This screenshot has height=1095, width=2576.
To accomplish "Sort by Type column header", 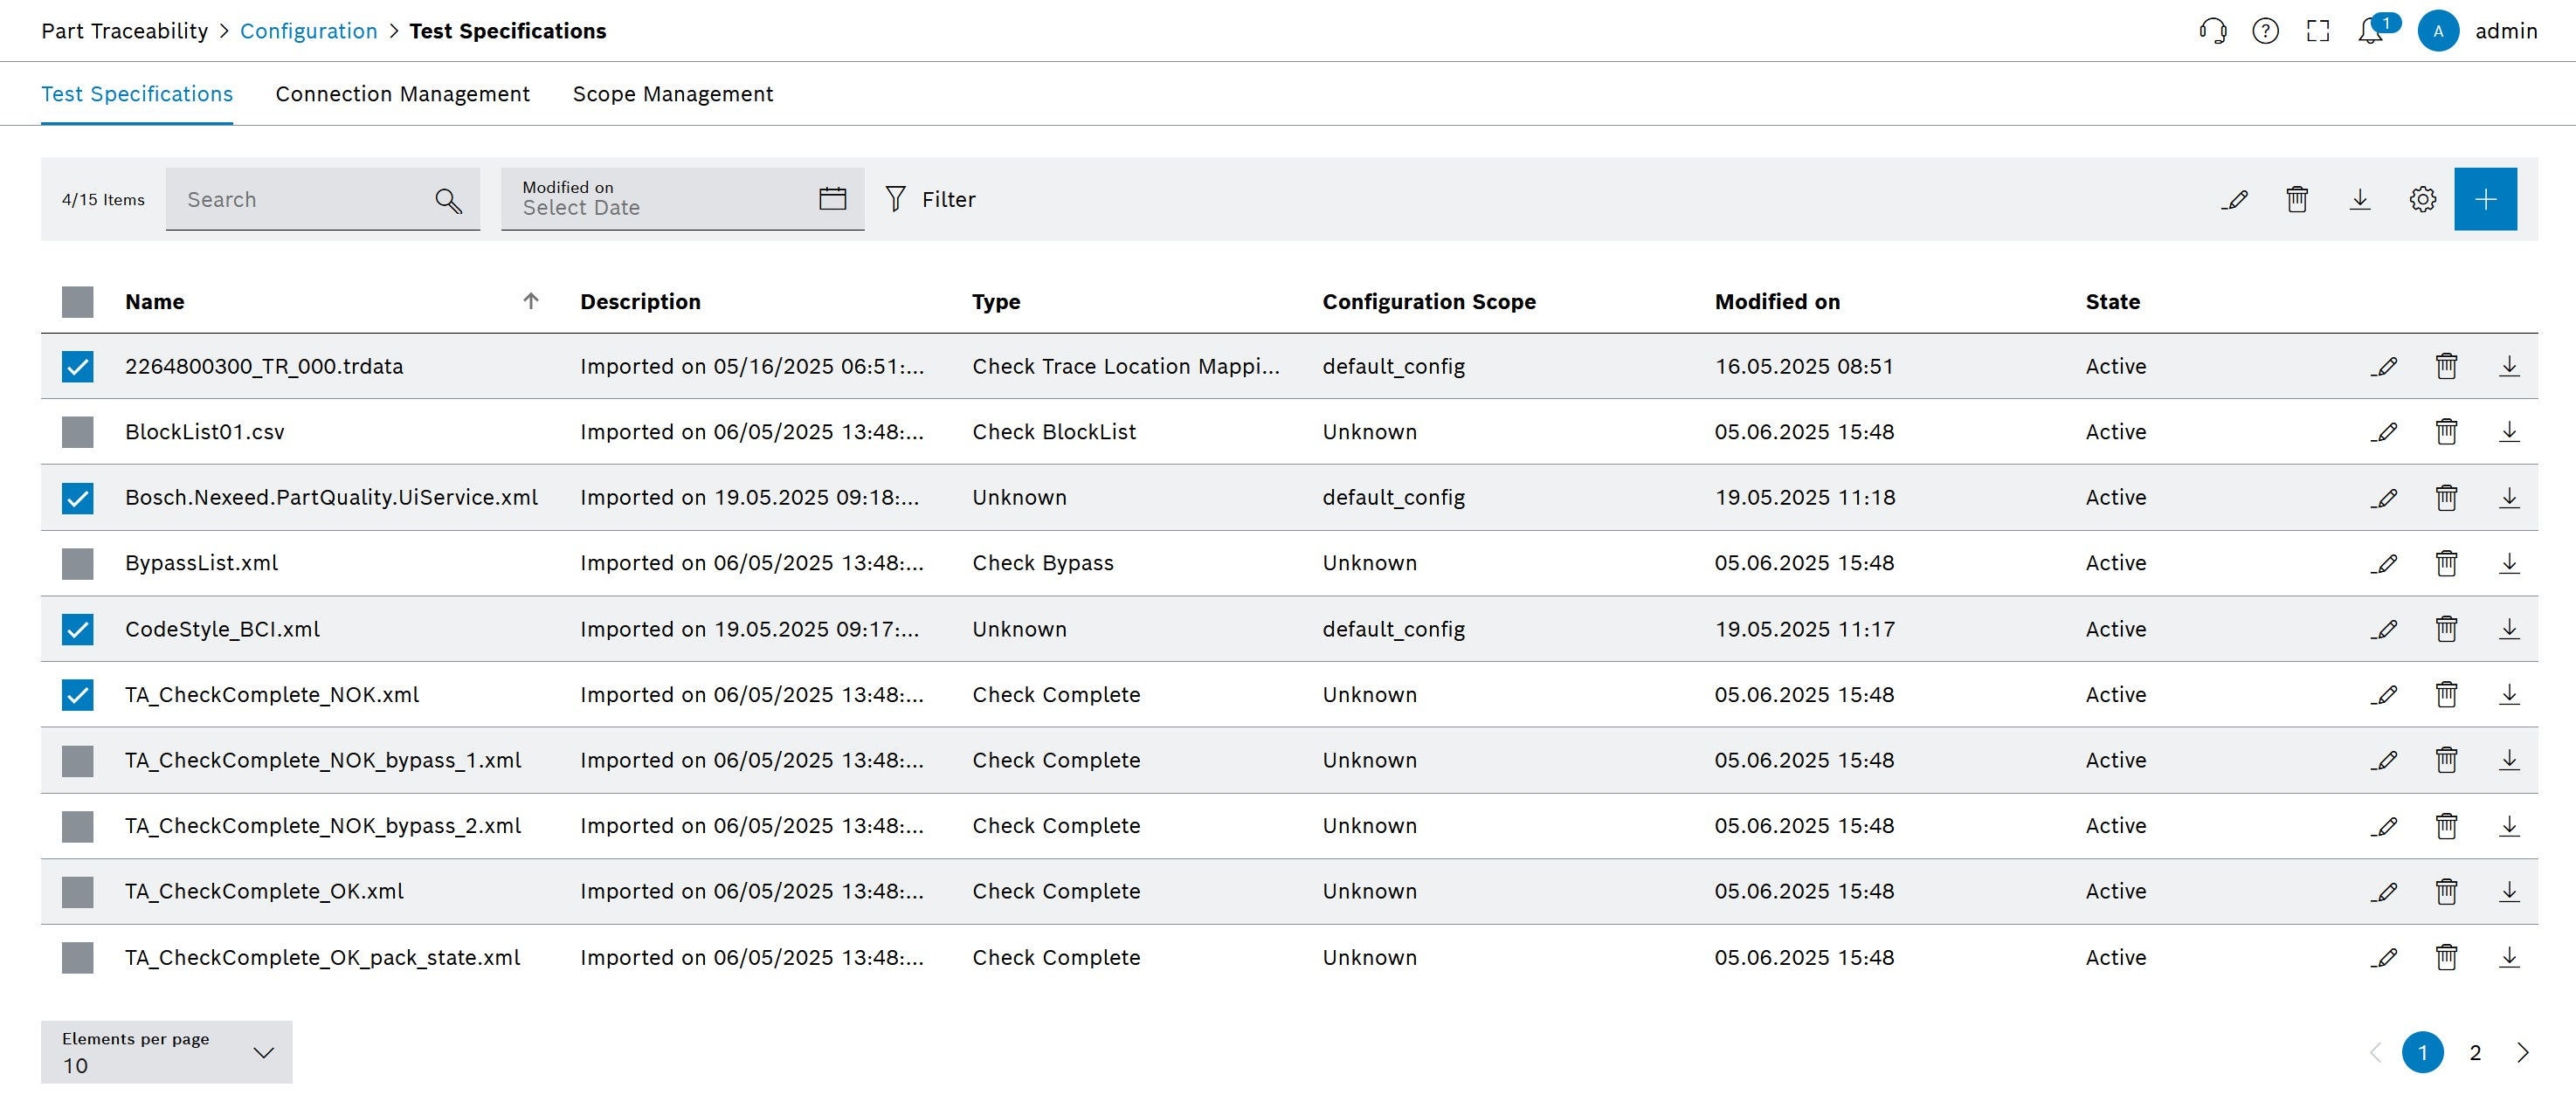I will [x=996, y=302].
